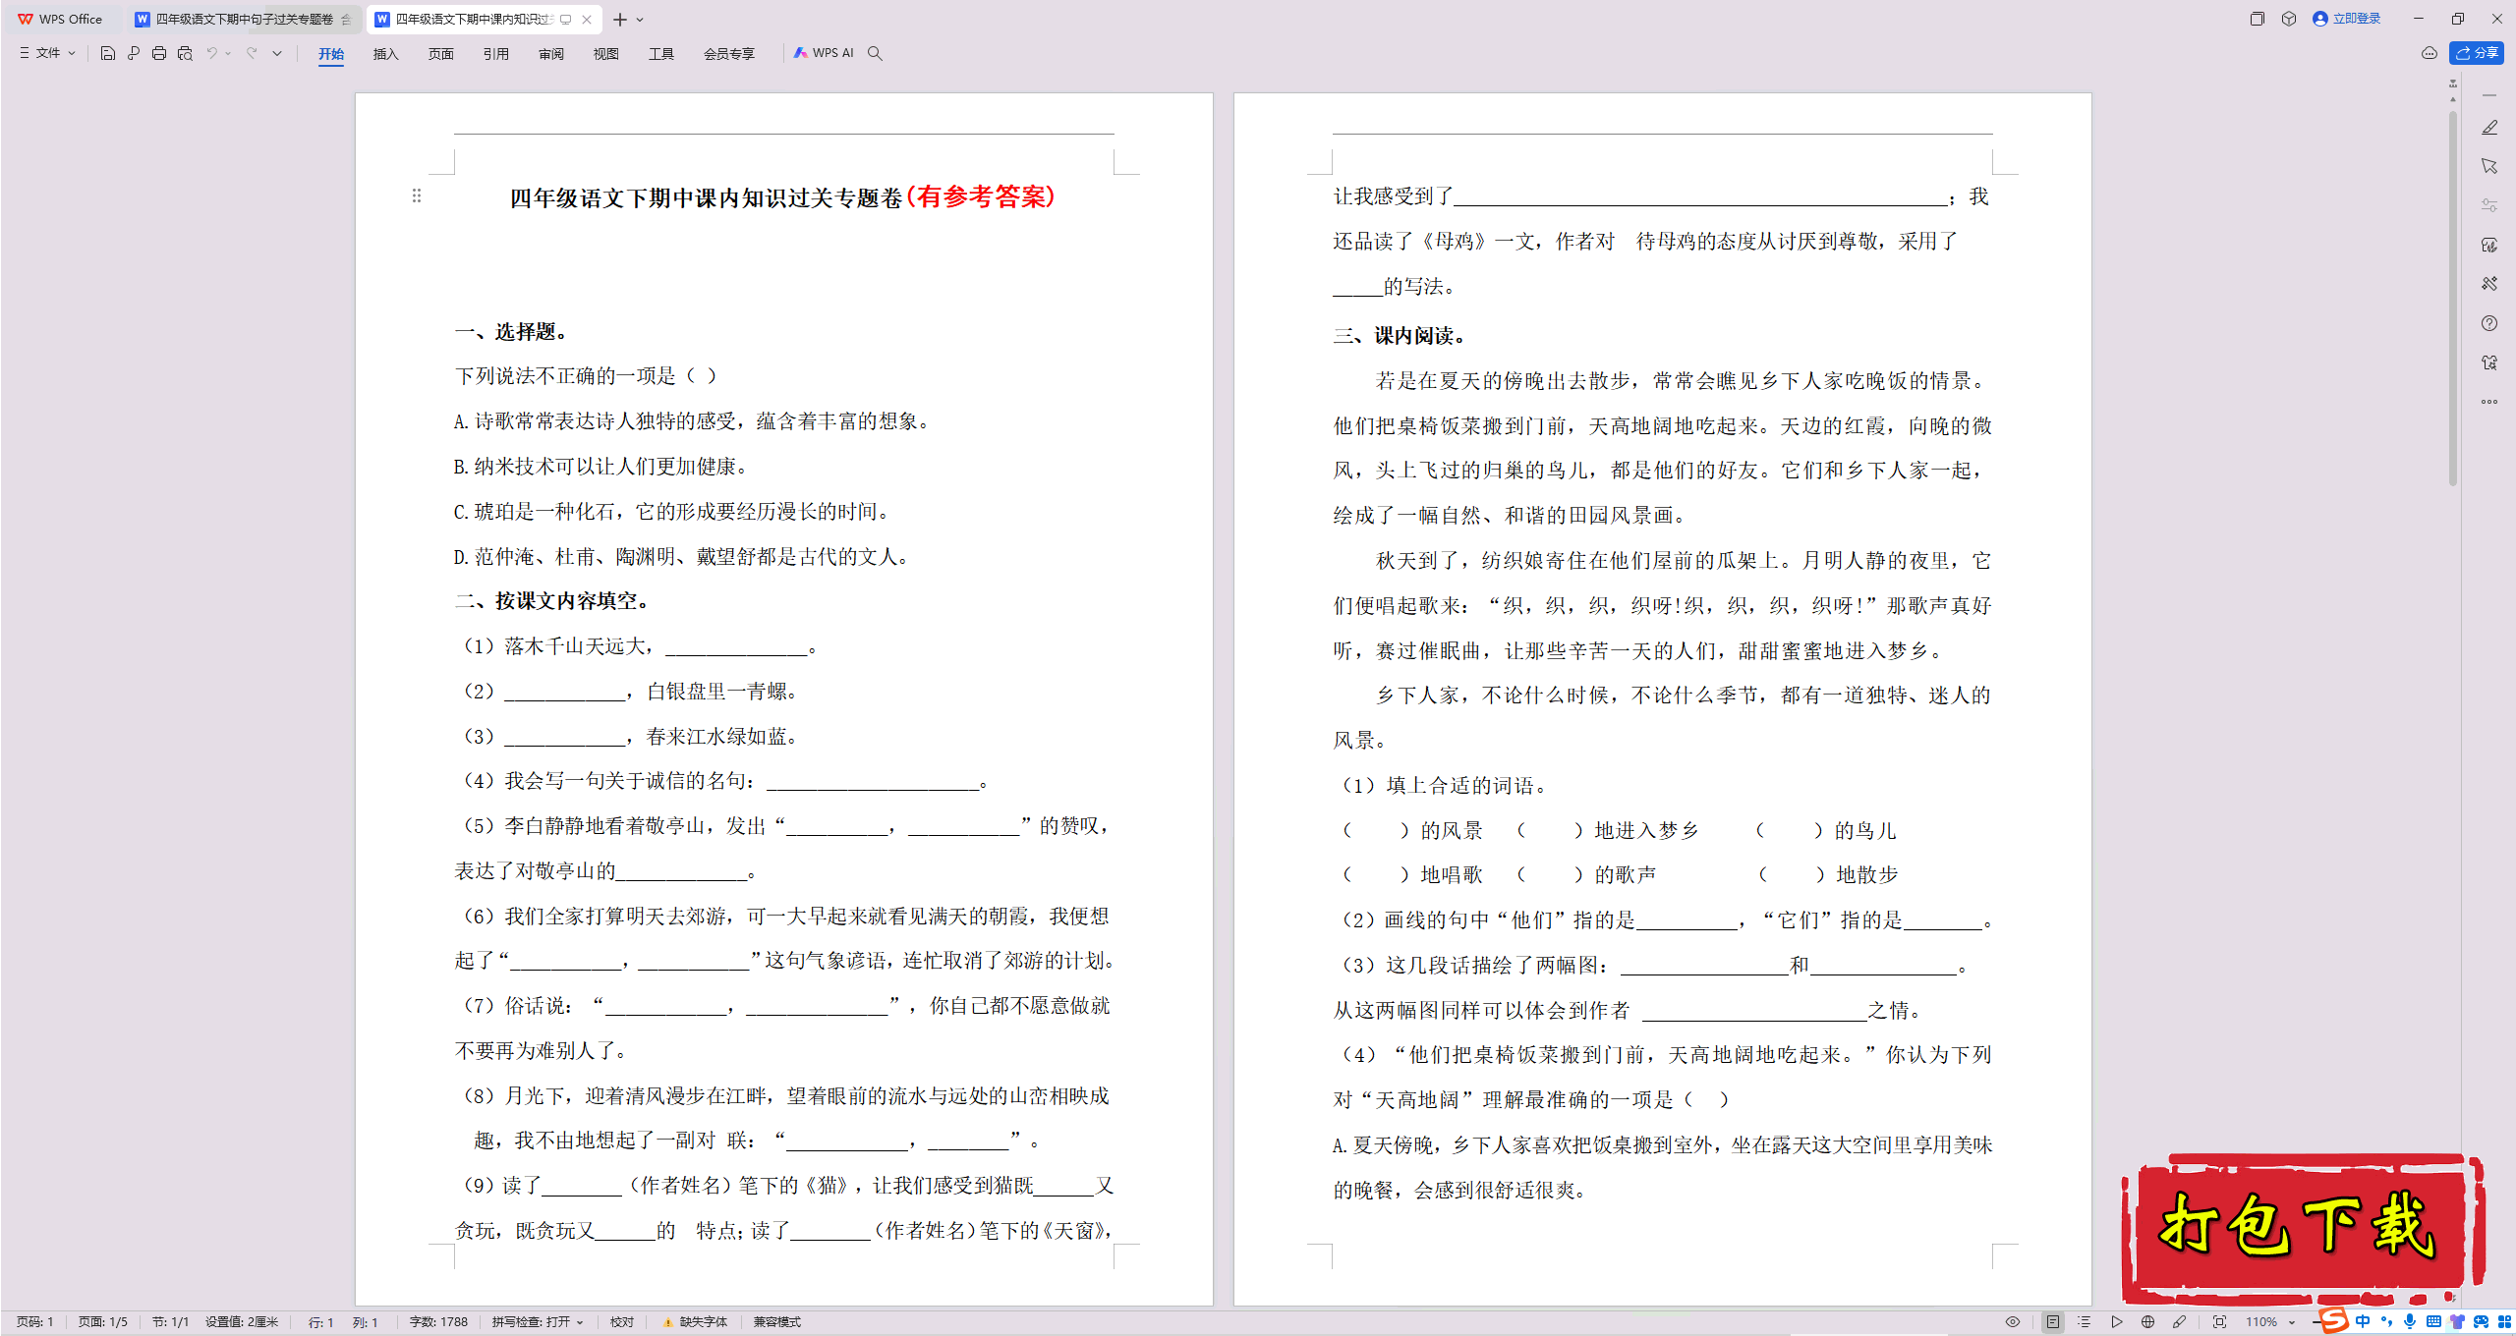Click 立即登录 login link
The image size is (2516, 1336).
pos(2347,19)
